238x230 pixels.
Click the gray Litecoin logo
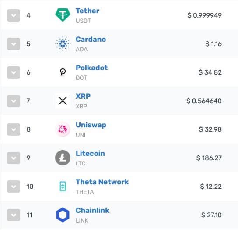click(63, 158)
